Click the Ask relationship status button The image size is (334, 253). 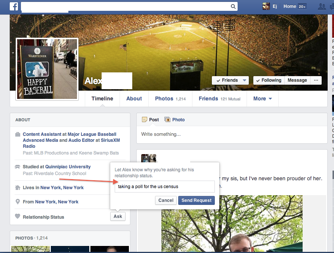118,216
